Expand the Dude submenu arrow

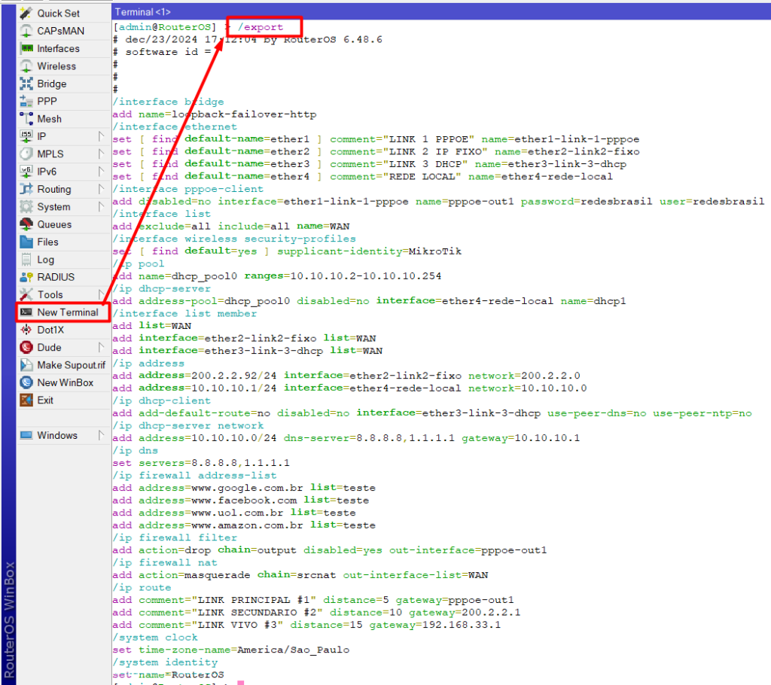(101, 348)
